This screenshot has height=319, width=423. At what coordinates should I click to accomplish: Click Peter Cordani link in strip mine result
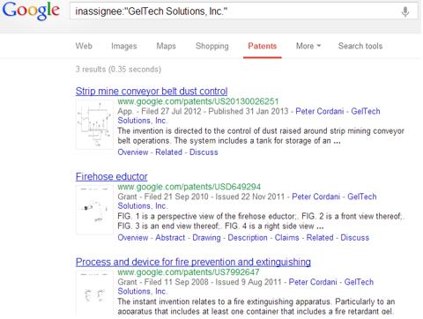(320, 111)
